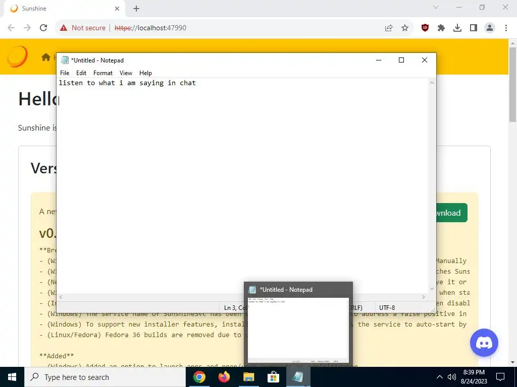Click Notepad horizontal scrollbar left arrow
Viewport: 517px width, 387px height.
[x=61, y=297]
